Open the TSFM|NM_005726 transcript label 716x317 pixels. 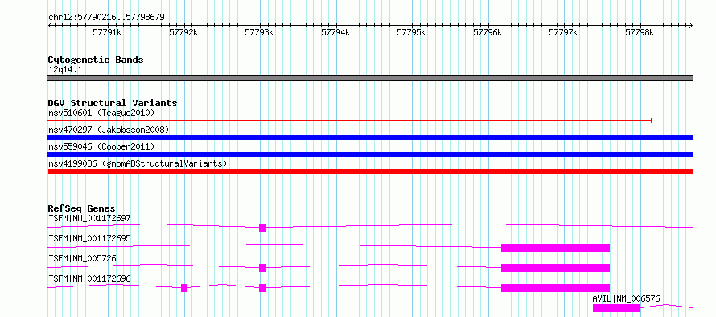(x=82, y=258)
